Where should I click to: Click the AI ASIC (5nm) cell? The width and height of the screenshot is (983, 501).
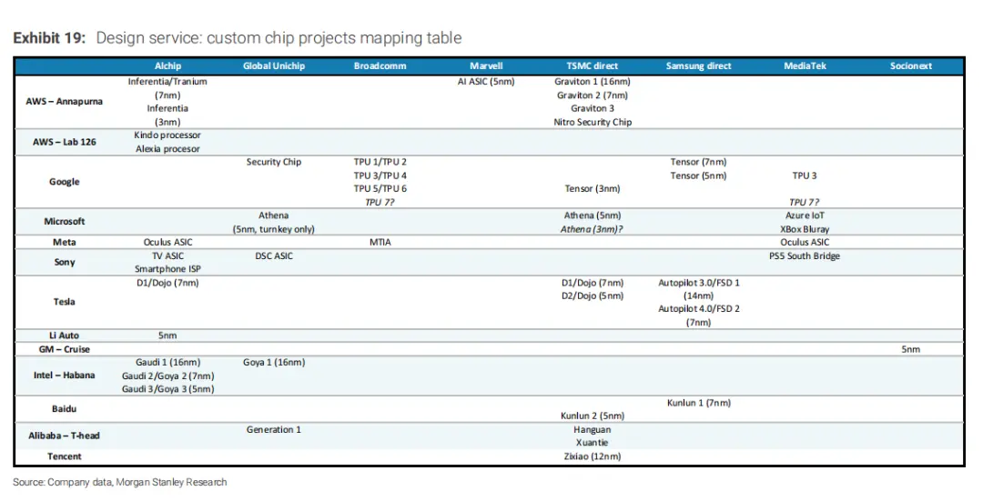pyautogui.click(x=486, y=82)
